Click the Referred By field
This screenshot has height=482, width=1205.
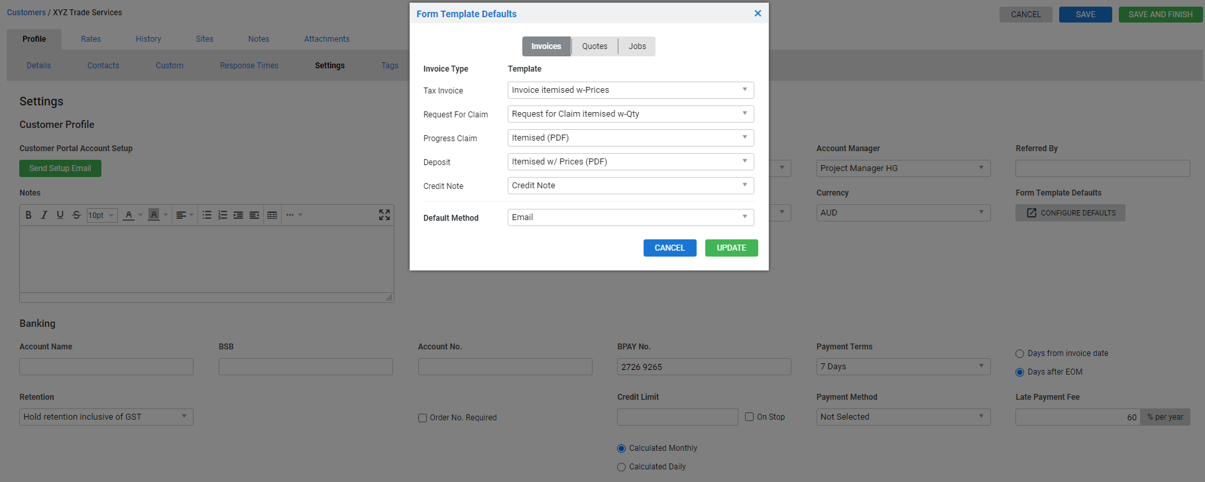pyautogui.click(x=1103, y=168)
